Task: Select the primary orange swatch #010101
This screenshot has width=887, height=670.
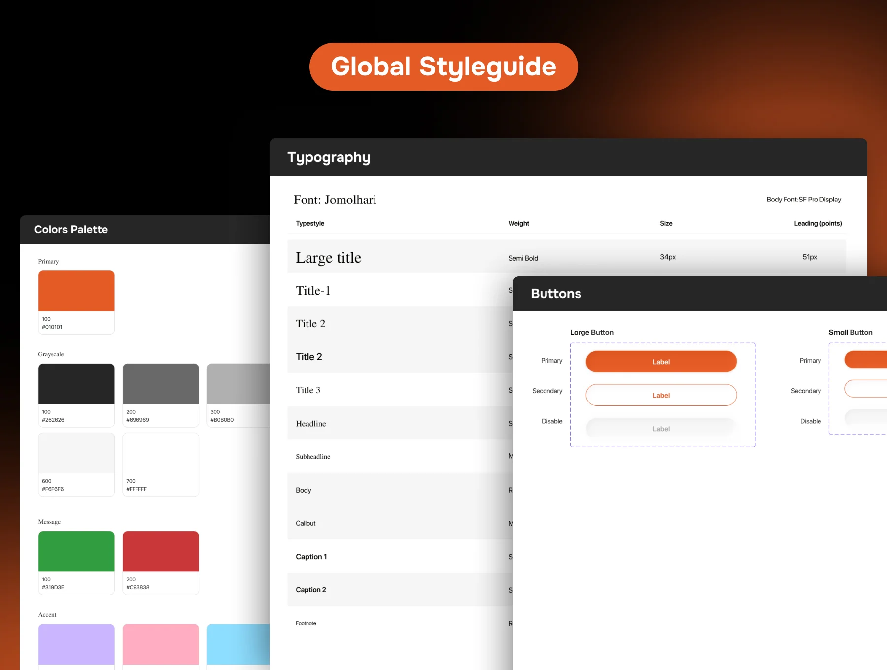Action: pyautogui.click(x=76, y=302)
